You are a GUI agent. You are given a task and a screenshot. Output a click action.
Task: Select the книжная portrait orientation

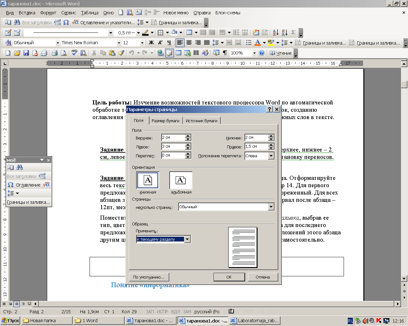148,181
